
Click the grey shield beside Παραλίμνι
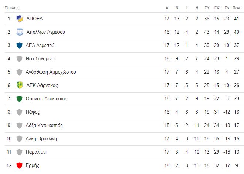pyautogui.click(x=20, y=152)
